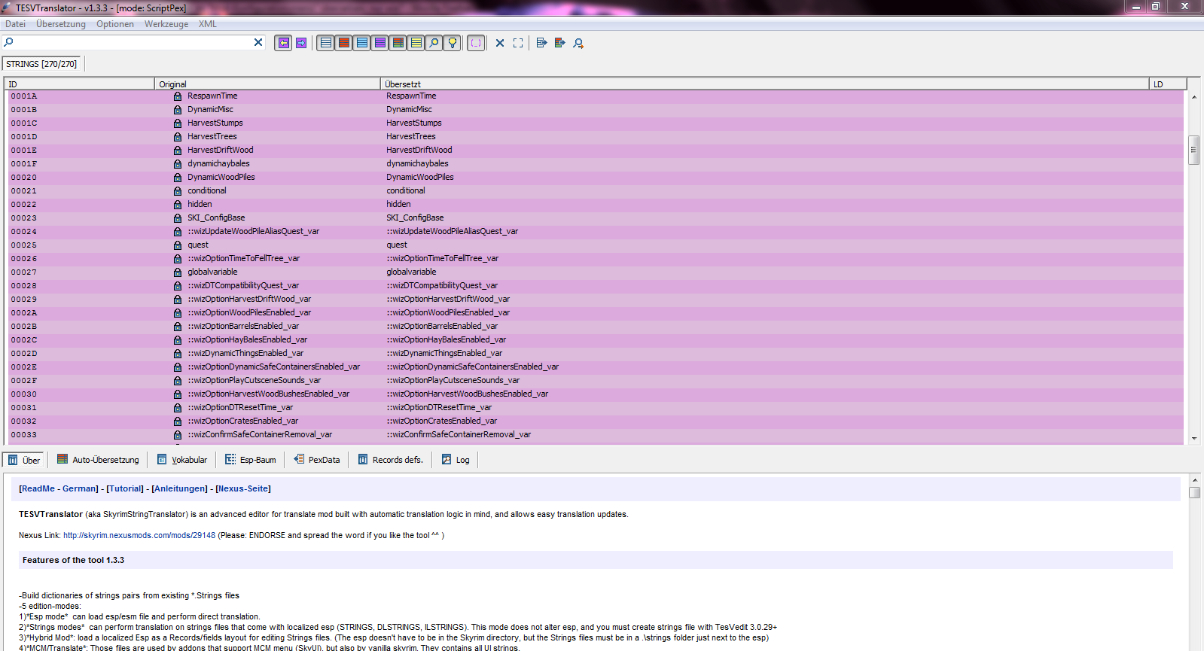
Task: Open the skyrim.nexusmods.com Nexus link
Action: pos(139,535)
